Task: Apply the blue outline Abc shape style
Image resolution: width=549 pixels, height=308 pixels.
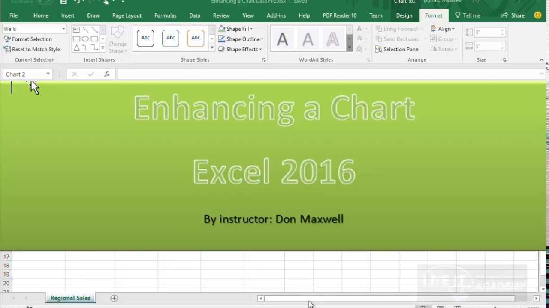Action: [170, 38]
